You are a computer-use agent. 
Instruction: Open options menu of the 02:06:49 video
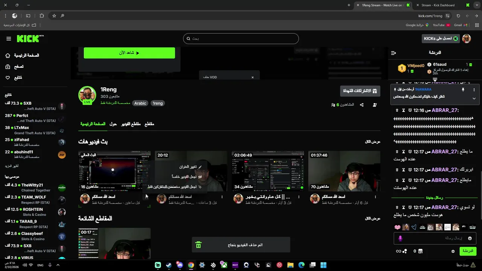[299, 197]
